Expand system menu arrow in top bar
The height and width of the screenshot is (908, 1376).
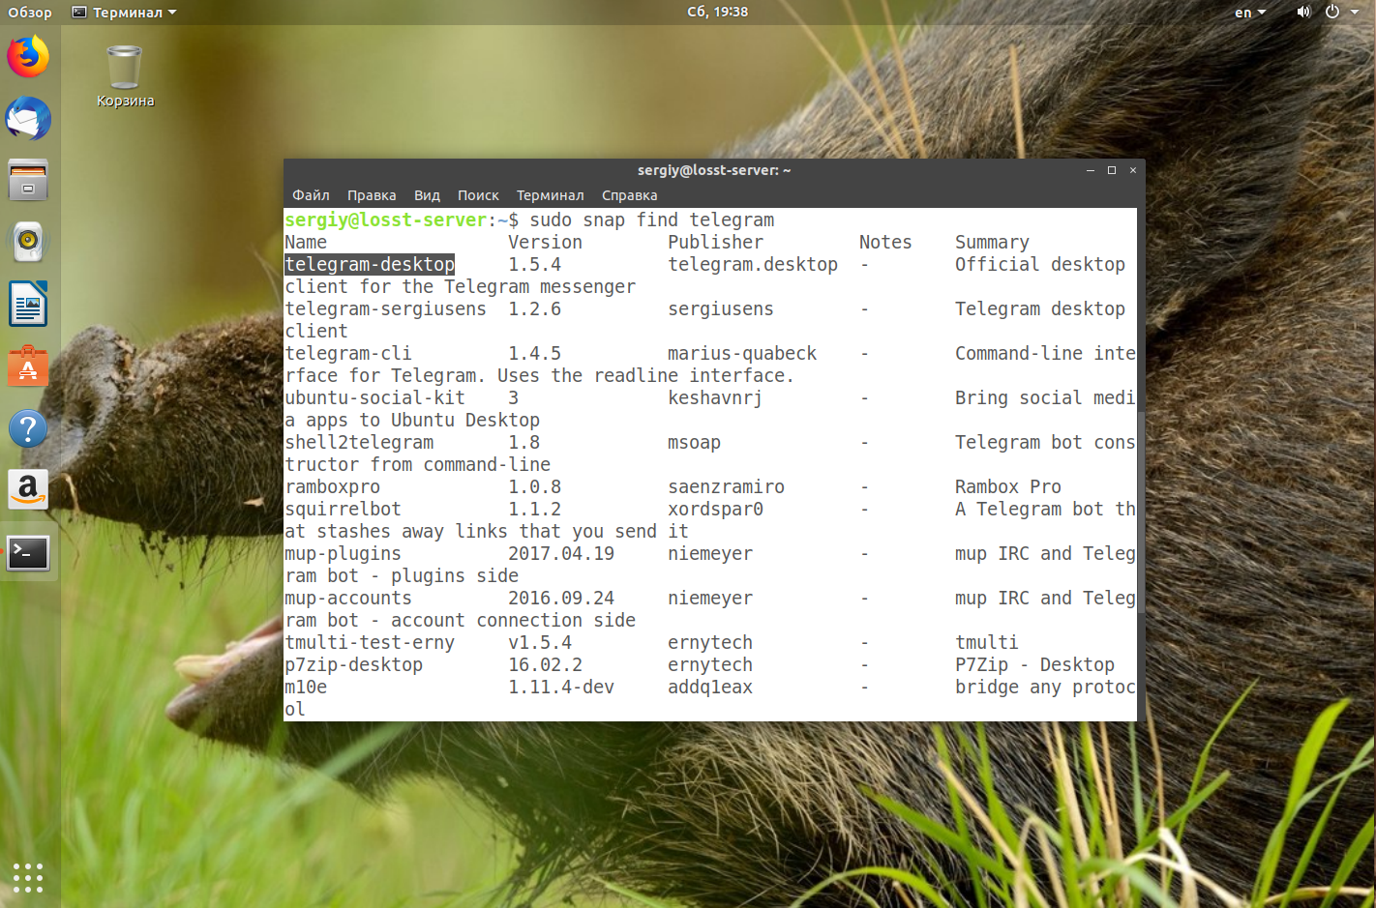pyautogui.click(x=1356, y=12)
